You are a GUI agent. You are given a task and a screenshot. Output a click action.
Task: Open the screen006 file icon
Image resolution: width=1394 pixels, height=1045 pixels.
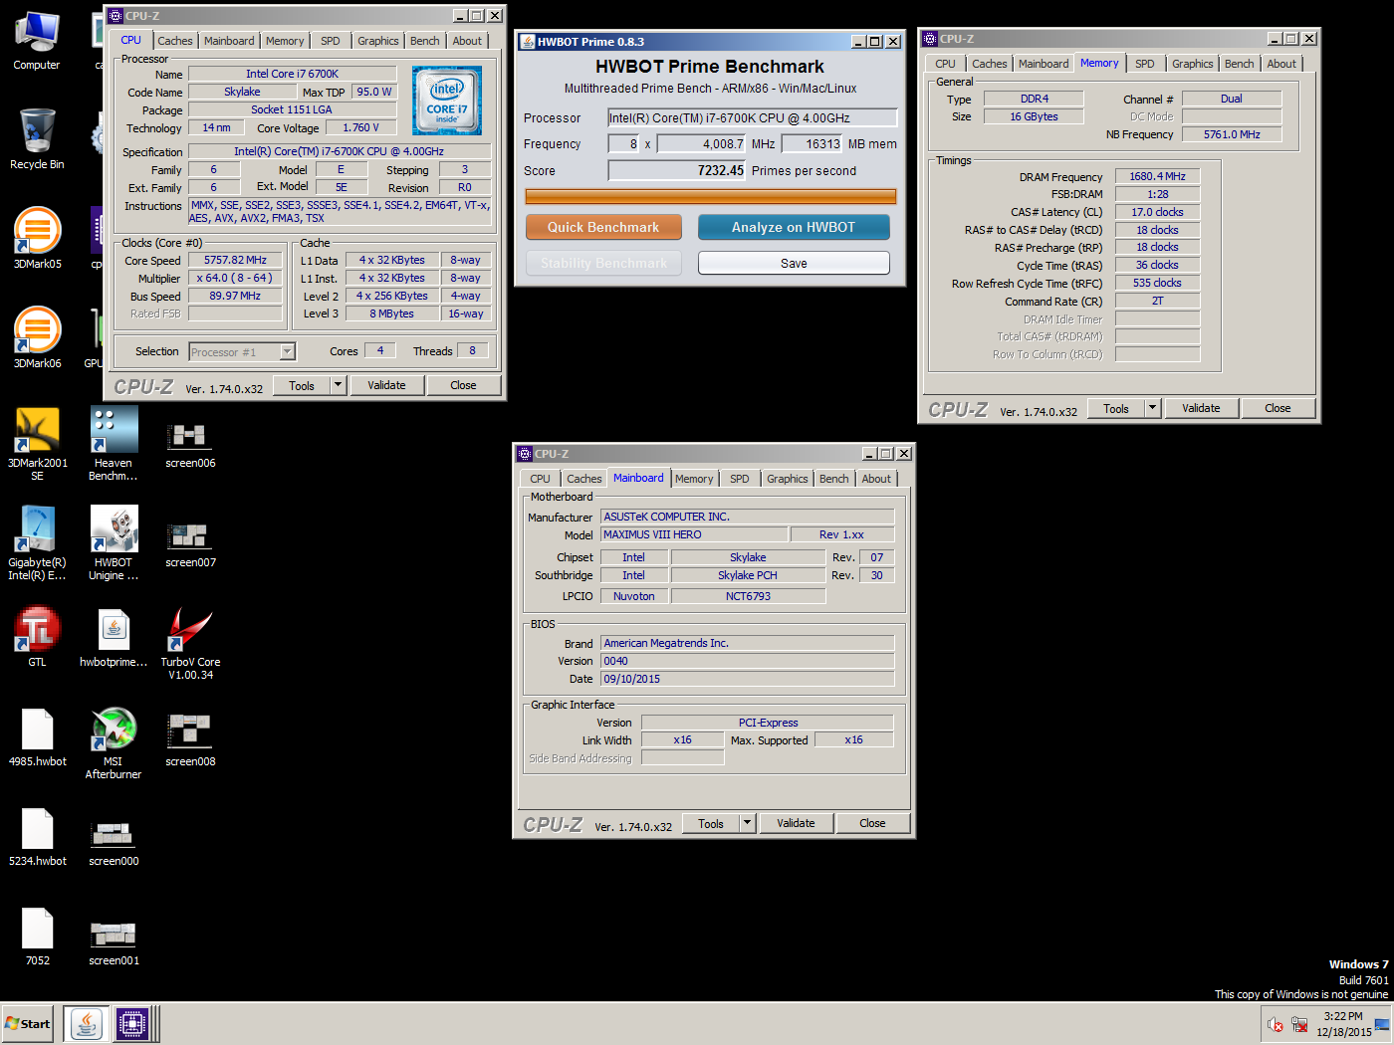[x=190, y=444]
